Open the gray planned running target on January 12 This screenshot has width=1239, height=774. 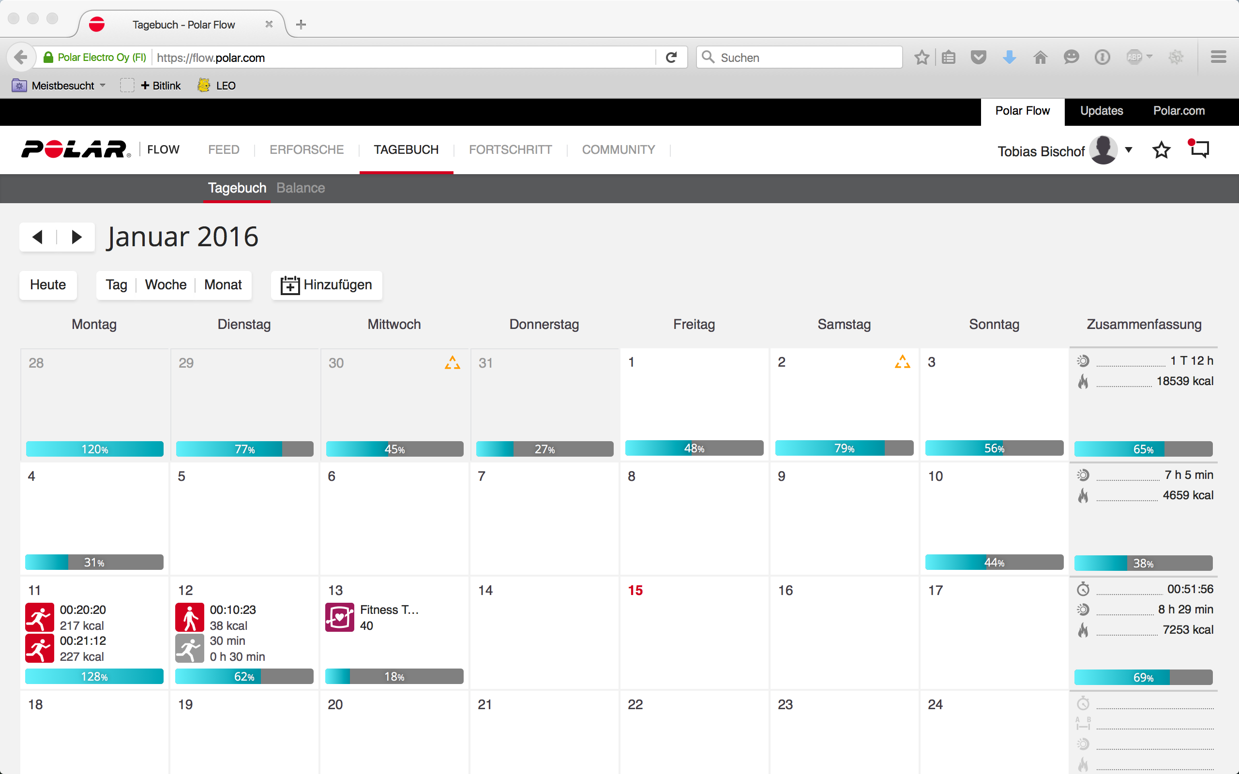click(189, 648)
